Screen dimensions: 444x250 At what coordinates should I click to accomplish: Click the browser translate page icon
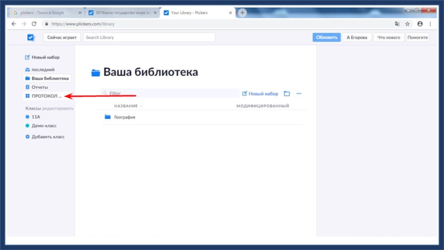click(x=397, y=24)
